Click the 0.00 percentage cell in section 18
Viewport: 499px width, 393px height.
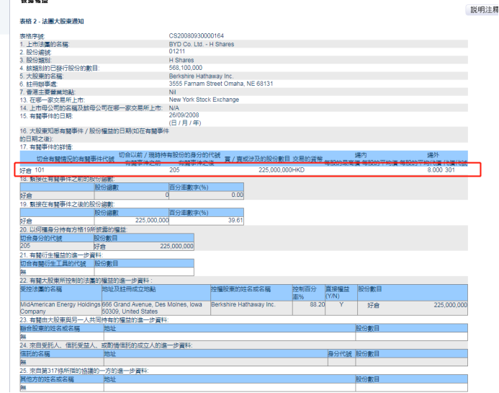[x=235, y=195]
